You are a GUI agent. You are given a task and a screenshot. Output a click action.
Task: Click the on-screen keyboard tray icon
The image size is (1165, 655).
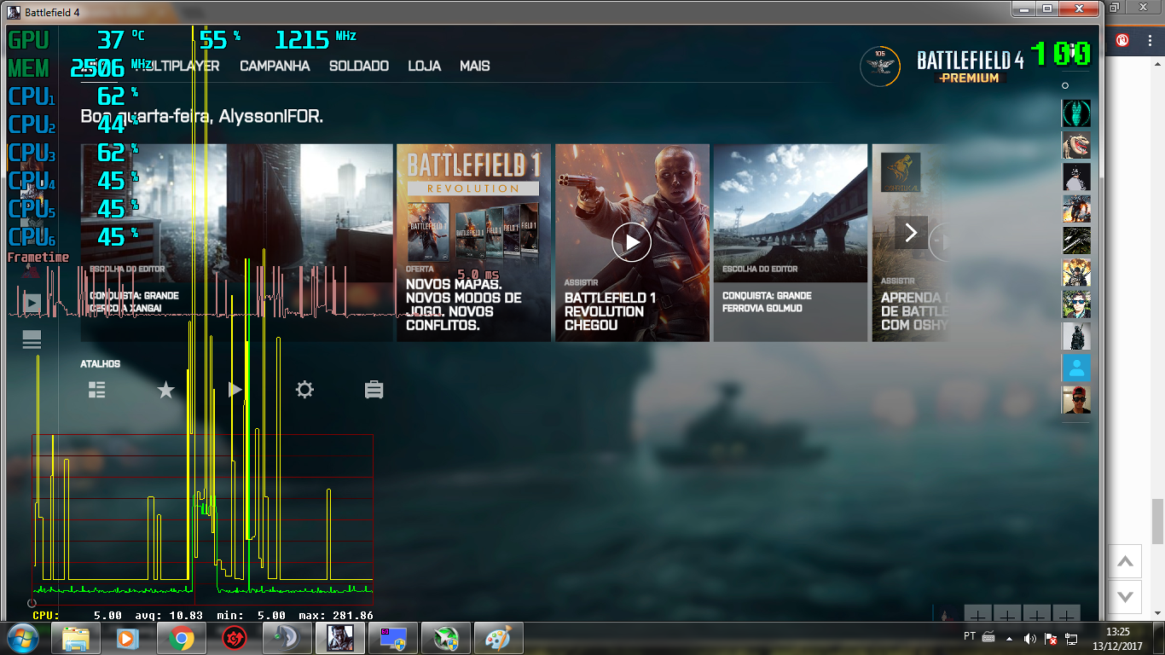(989, 636)
